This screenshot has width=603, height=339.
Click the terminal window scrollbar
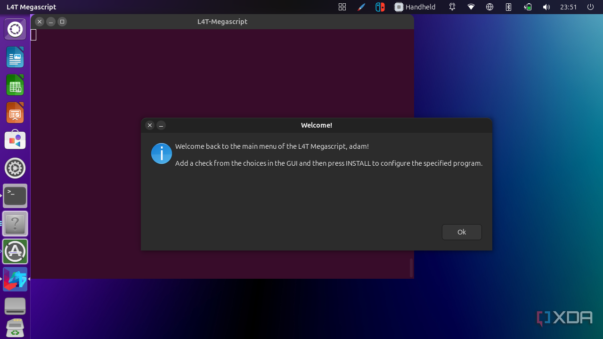[411, 267]
